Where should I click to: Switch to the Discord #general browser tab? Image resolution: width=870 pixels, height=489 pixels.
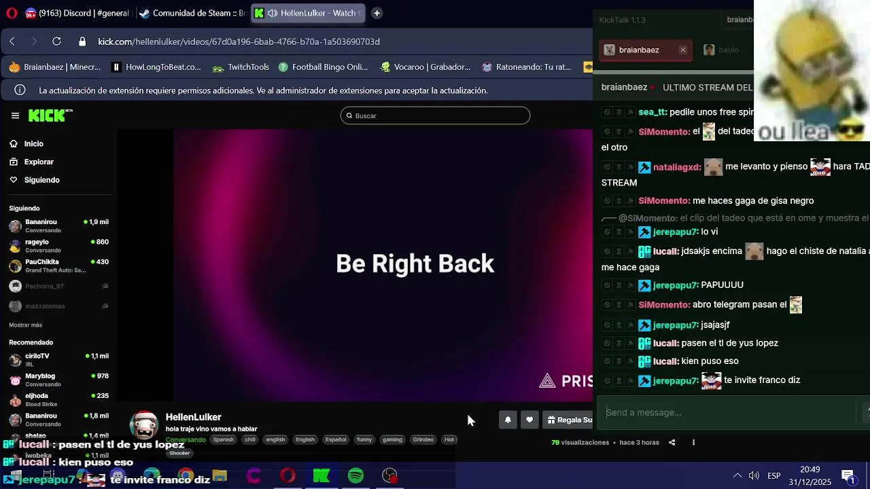76,13
